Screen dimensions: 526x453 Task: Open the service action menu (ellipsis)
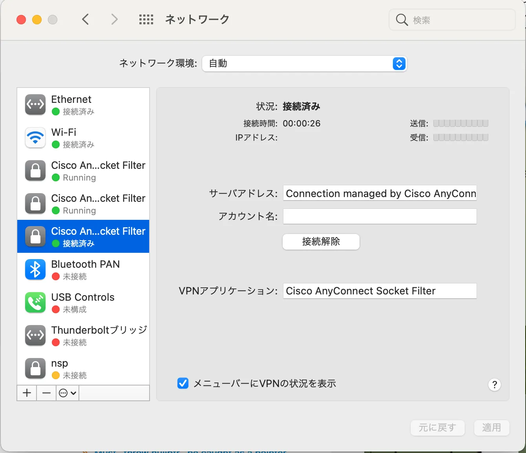click(68, 393)
